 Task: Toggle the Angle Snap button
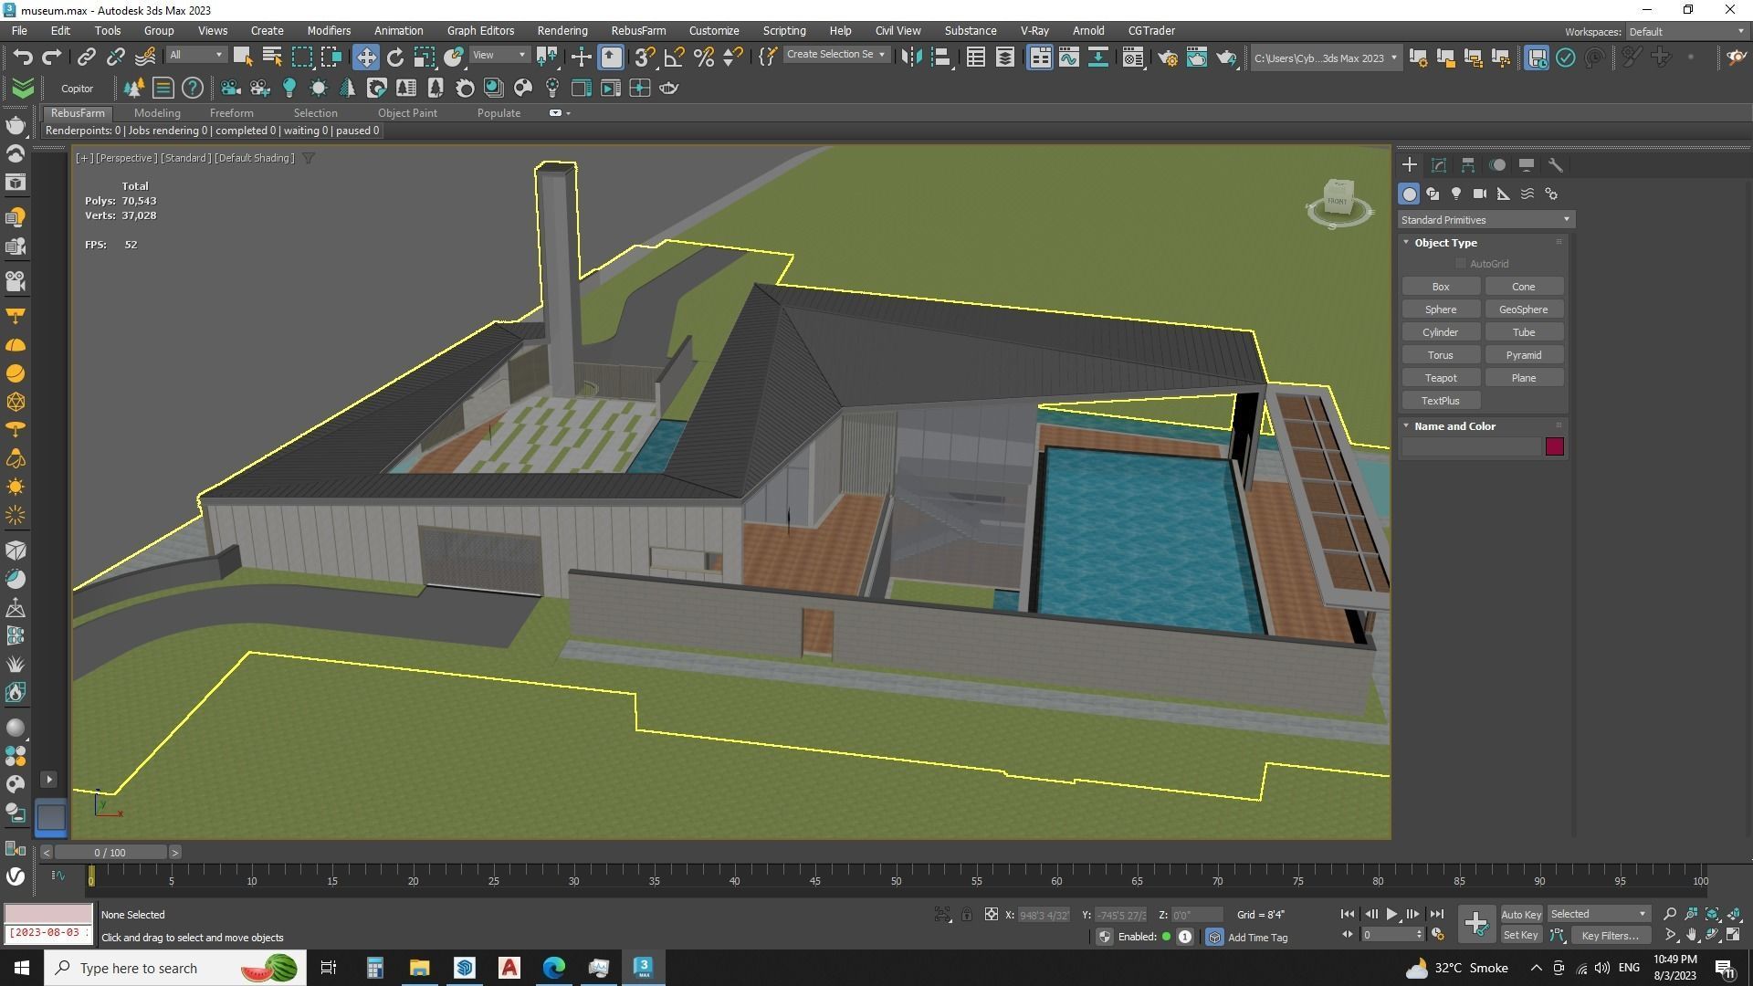coord(674,57)
